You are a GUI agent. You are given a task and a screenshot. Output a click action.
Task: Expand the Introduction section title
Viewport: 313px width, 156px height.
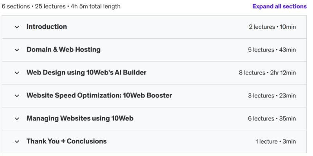47,27
